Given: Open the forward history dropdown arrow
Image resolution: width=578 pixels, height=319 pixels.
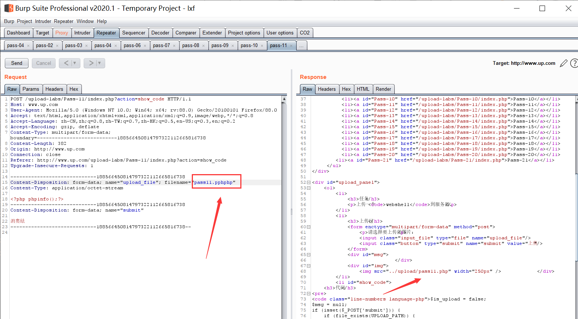Looking at the screenshot, I should click(100, 63).
